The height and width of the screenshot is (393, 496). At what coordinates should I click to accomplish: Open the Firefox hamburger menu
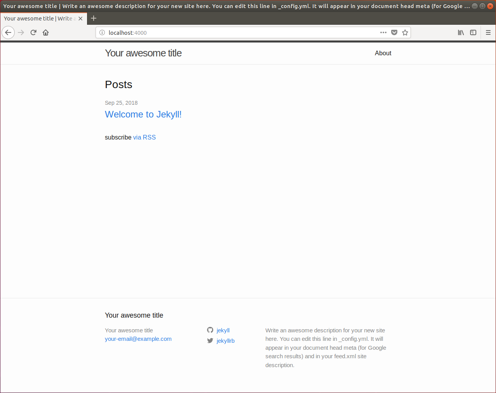pyautogui.click(x=488, y=32)
